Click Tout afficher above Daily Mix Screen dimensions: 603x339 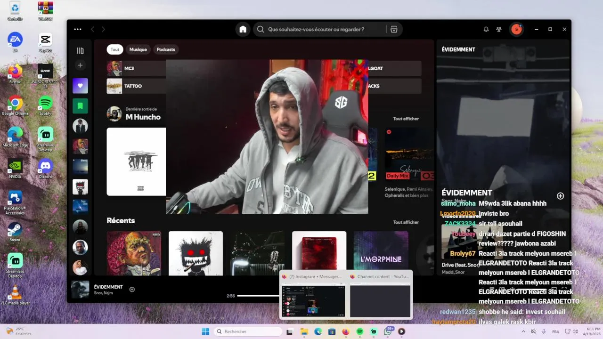coord(406,119)
